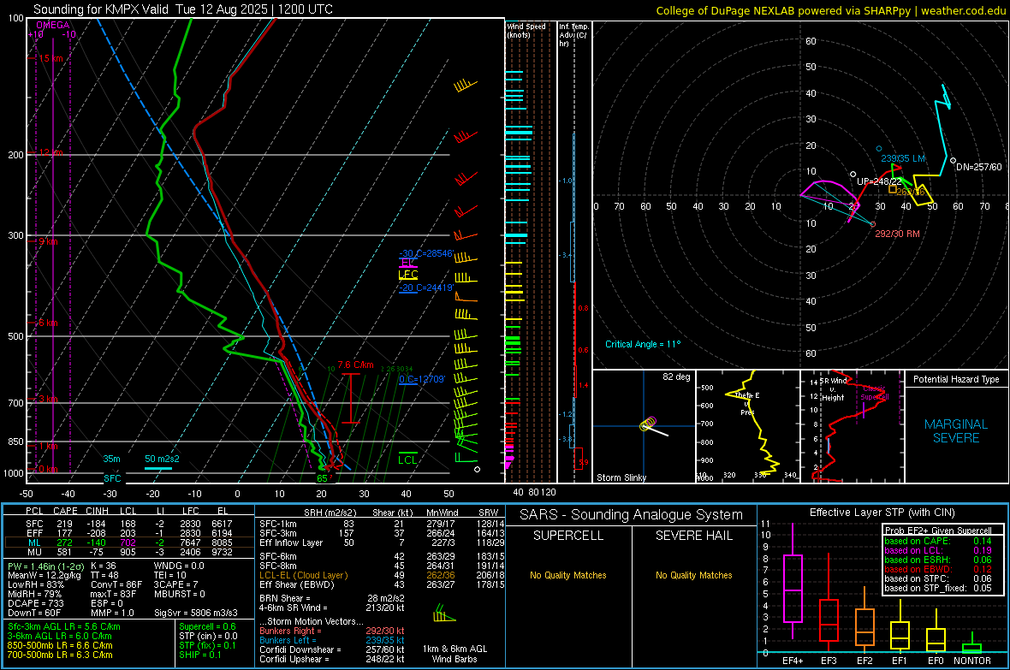The width and height of the screenshot is (1010, 670).
Task: Click the 'Wind Speed (knots)' panel header
Action: (x=526, y=30)
